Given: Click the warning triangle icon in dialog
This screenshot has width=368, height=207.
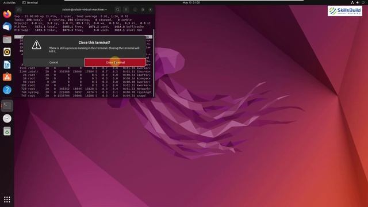Looking at the screenshot, I should tap(37, 45).
